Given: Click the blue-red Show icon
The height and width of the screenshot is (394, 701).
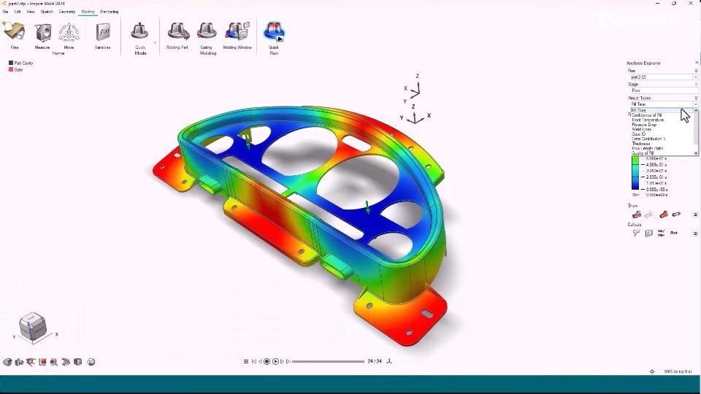Looking at the screenshot, I should (x=676, y=215).
